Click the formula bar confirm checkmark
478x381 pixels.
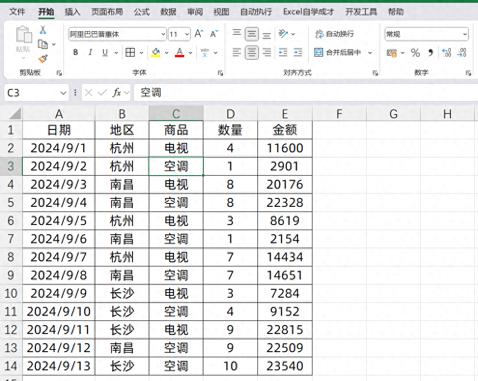[x=103, y=92]
